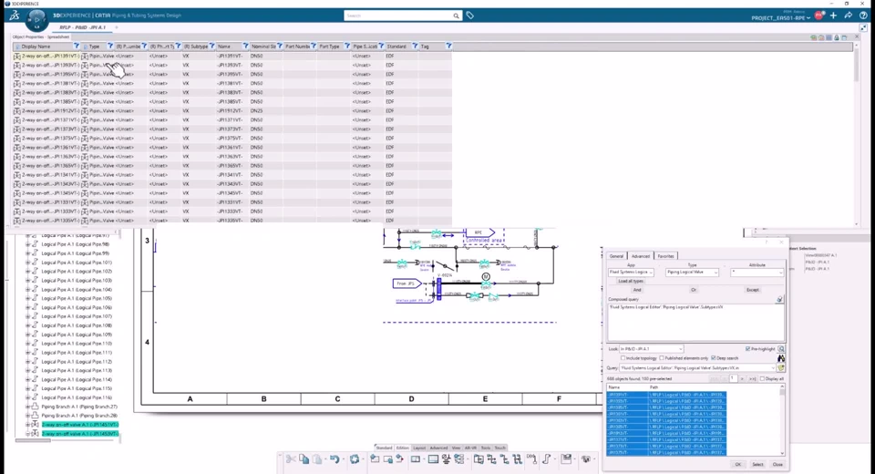This screenshot has width=875, height=474.
Task: Click the results page number field
Action: (733, 378)
